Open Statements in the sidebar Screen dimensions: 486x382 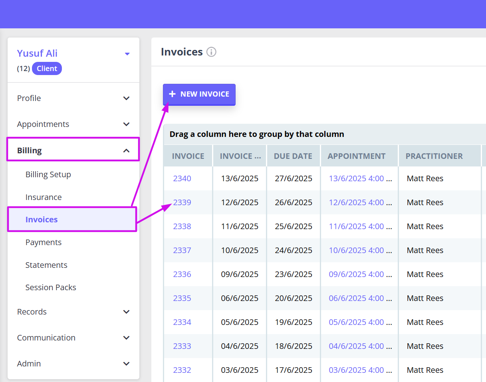(46, 265)
